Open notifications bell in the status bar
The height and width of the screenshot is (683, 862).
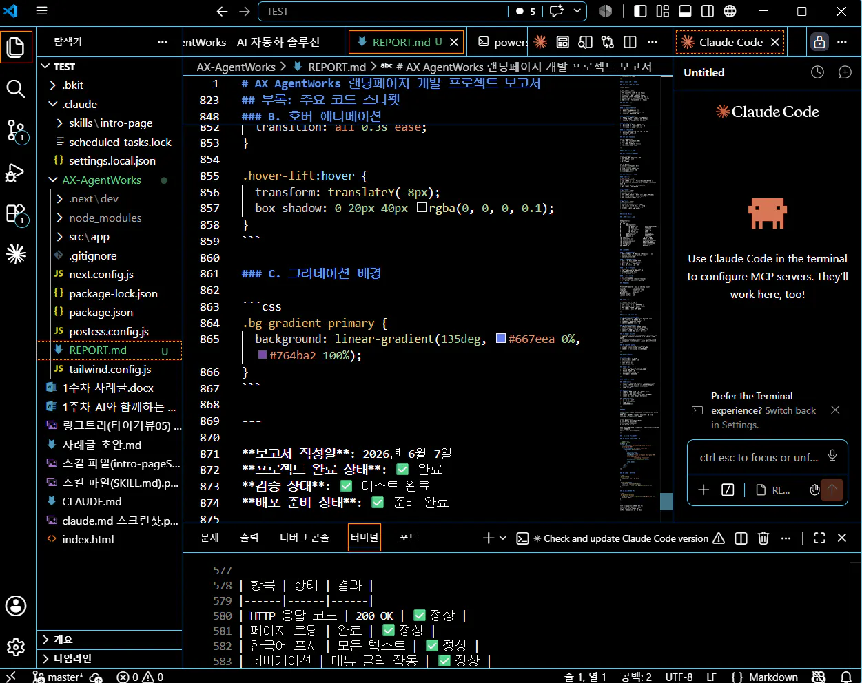pos(846,677)
